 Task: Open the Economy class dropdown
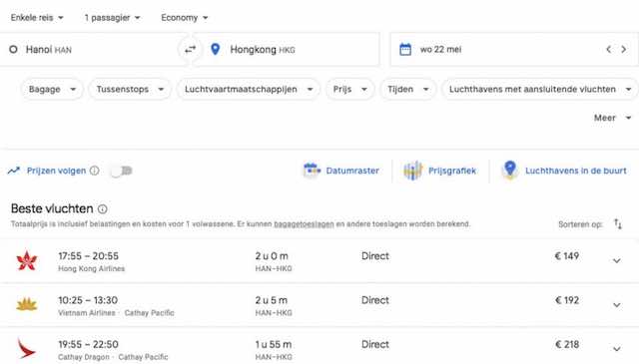pyautogui.click(x=184, y=18)
